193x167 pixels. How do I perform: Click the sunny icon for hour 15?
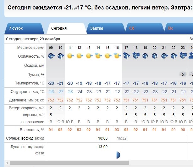pos(108,56)
